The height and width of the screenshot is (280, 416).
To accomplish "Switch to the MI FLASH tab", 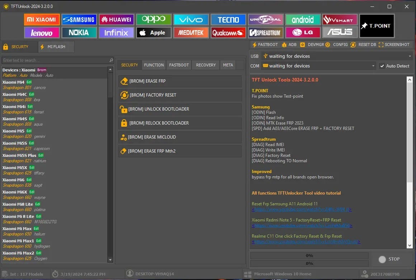I will click(x=56, y=47).
